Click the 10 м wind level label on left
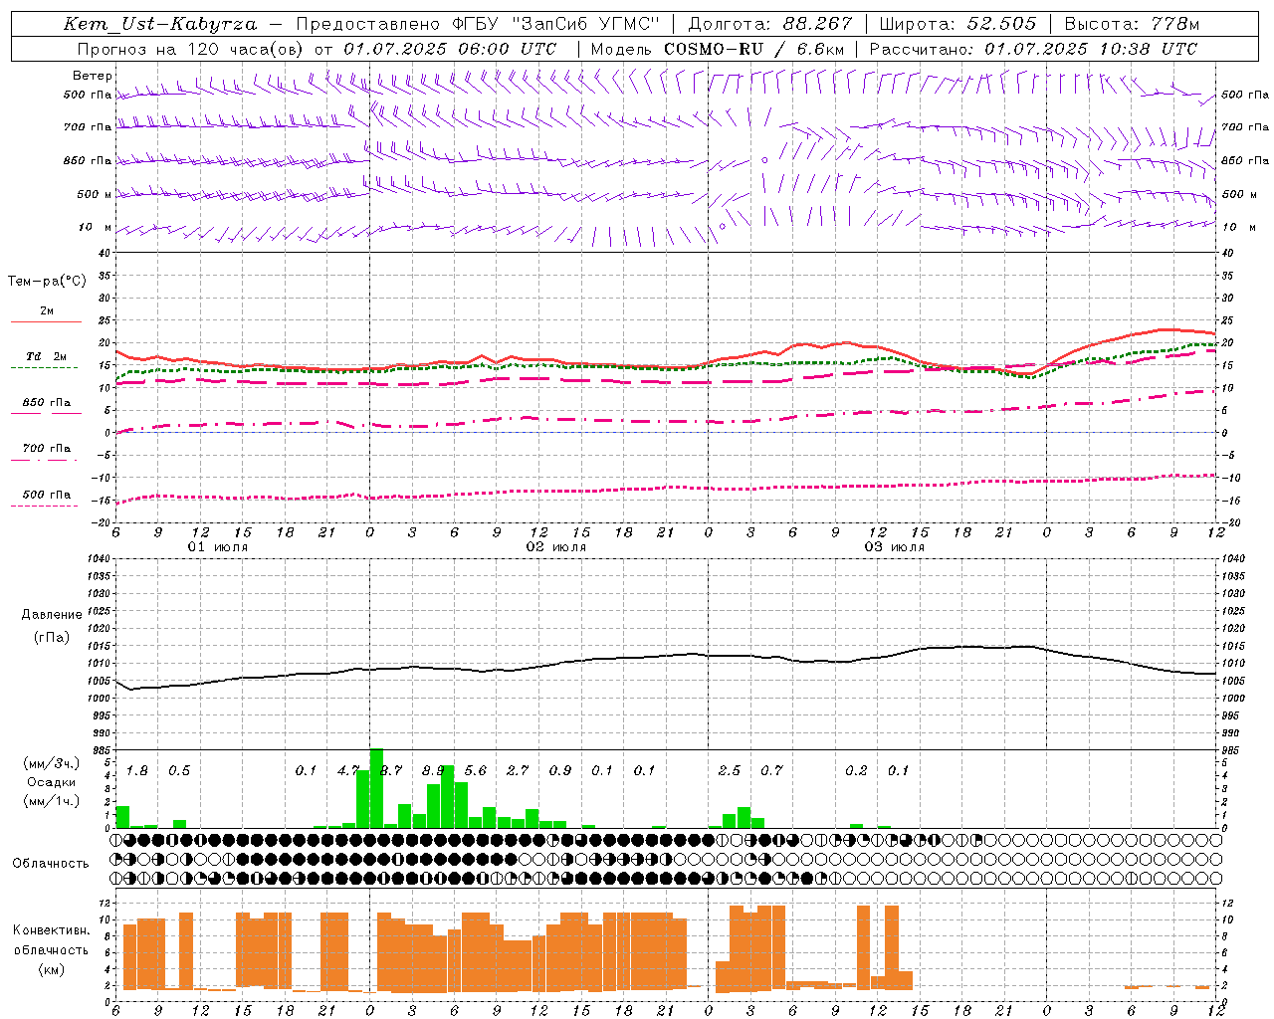Screen dimensions: 1274x1019 tap(95, 227)
